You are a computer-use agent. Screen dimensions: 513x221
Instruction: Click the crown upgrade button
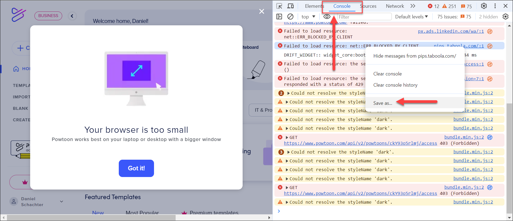(x=25, y=182)
